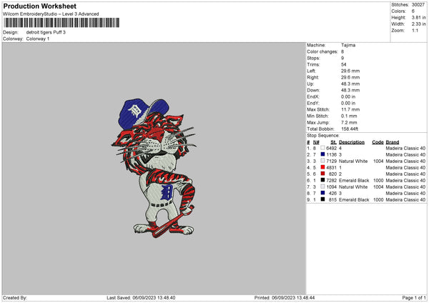This screenshot has height=303, width=429.
Task: Click the 'EndX:' label
Action: click(313, 96)
